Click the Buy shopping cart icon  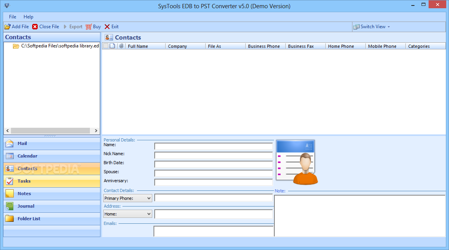click(x=88, y=27)
